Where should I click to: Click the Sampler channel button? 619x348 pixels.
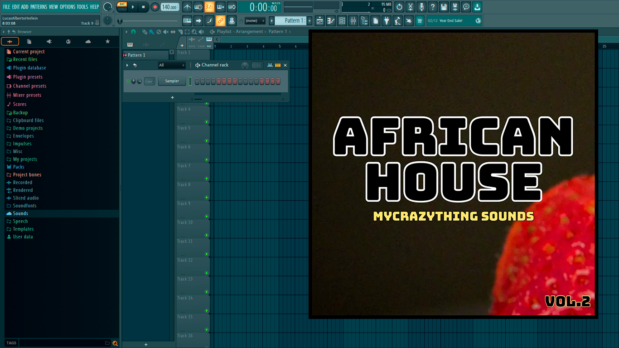click(x=172, y=81)
